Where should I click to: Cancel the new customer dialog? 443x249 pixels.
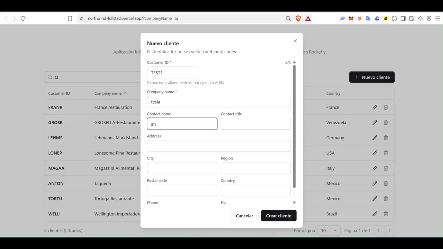click(x=244, y=216)
